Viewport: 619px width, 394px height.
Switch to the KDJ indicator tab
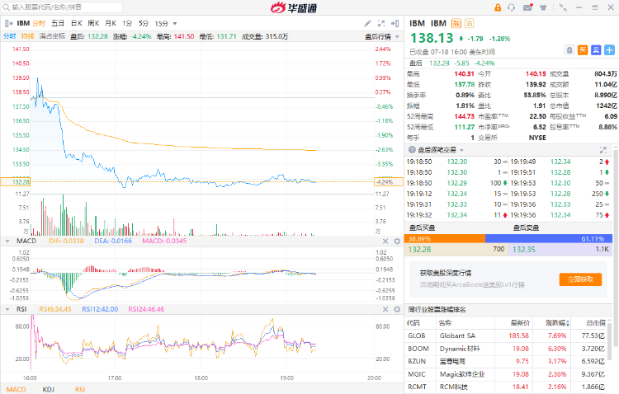47,388
